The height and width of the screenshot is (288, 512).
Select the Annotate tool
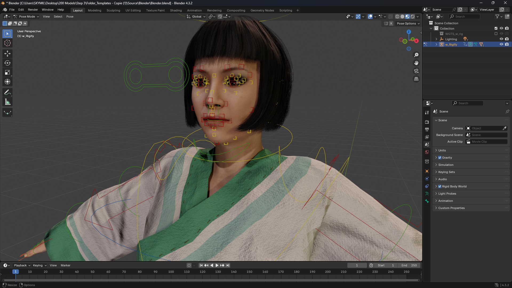pyautogui.click(x=7, y=93)
